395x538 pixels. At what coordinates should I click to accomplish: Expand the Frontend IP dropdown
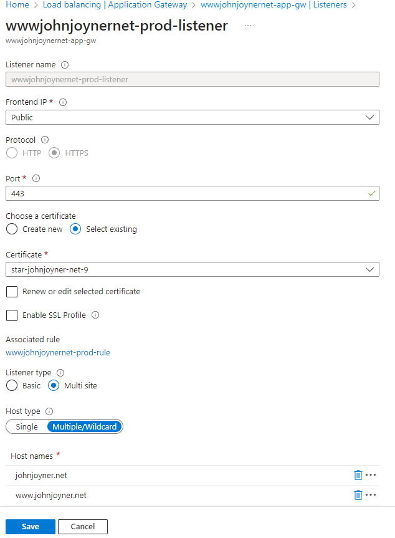[192, 117]
